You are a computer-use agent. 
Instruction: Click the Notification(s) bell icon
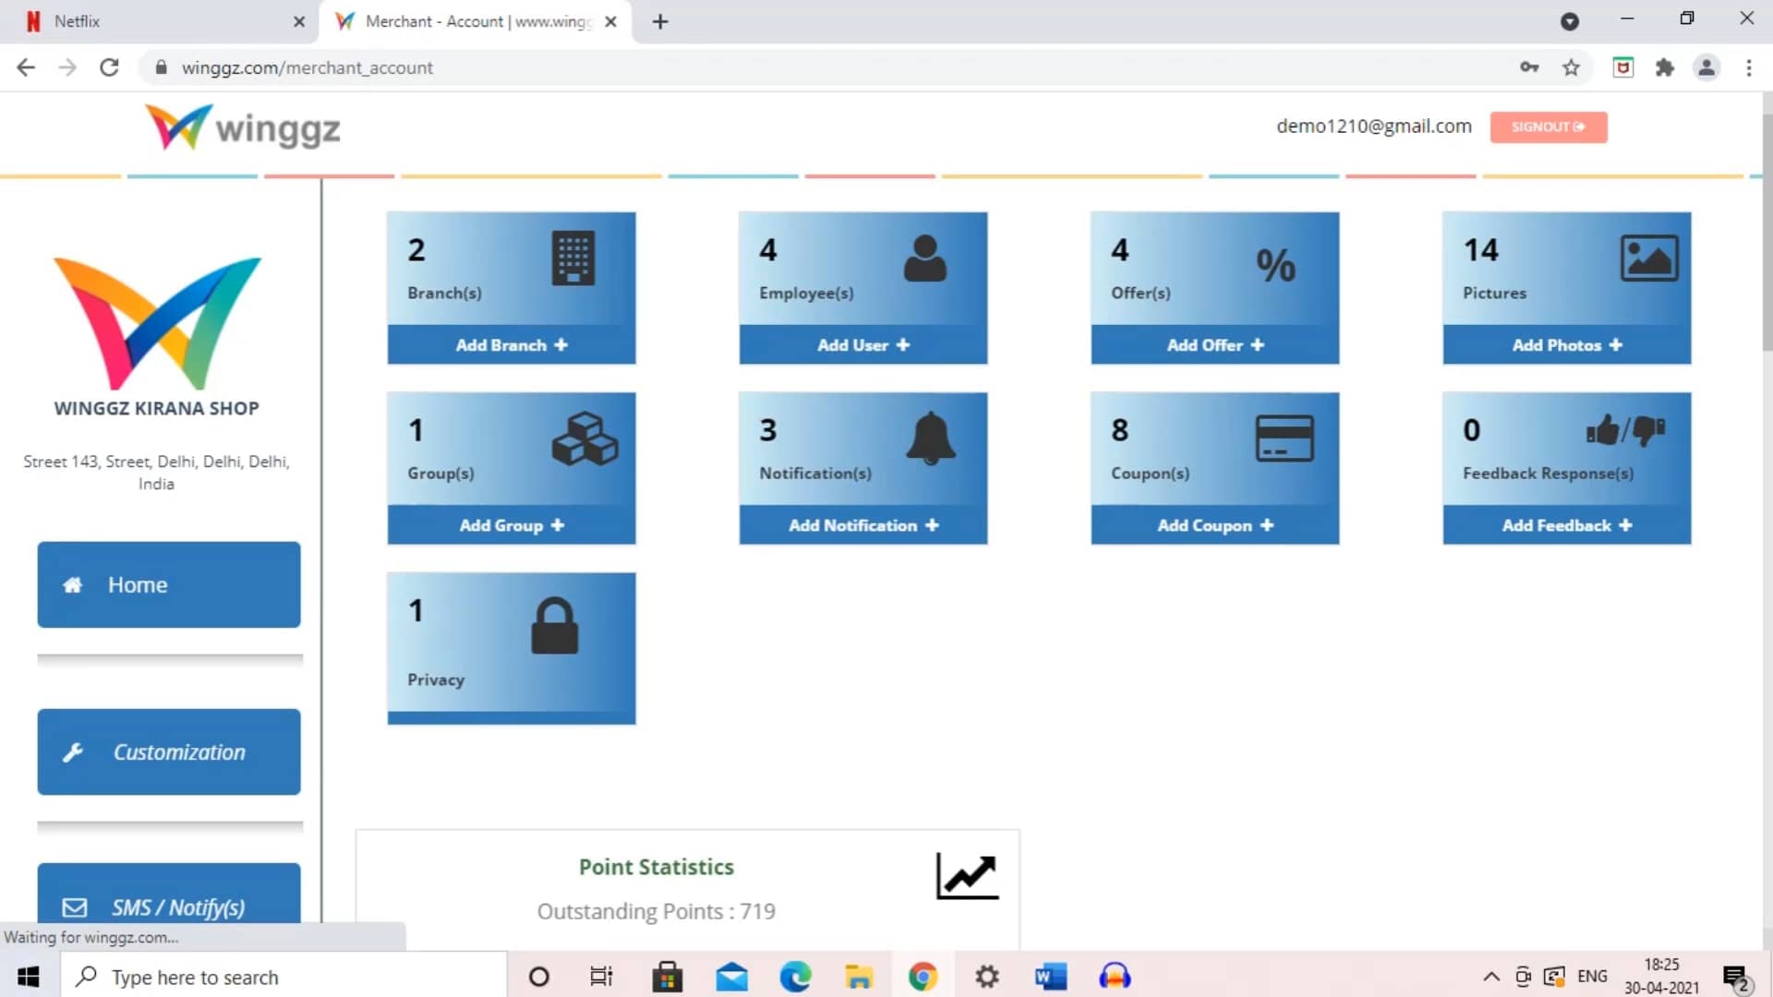click(x=930, y=438)
